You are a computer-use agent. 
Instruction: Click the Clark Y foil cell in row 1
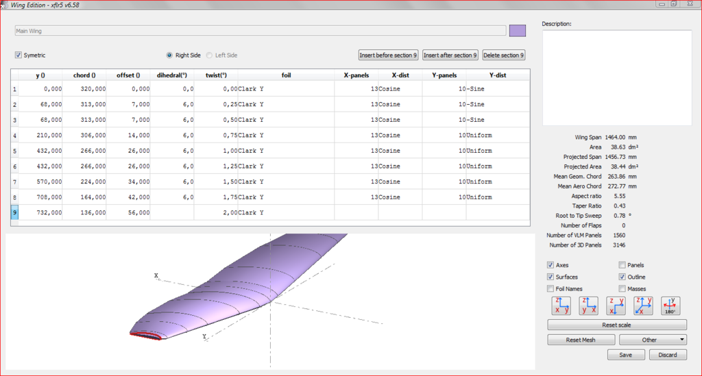pos(286,89)
